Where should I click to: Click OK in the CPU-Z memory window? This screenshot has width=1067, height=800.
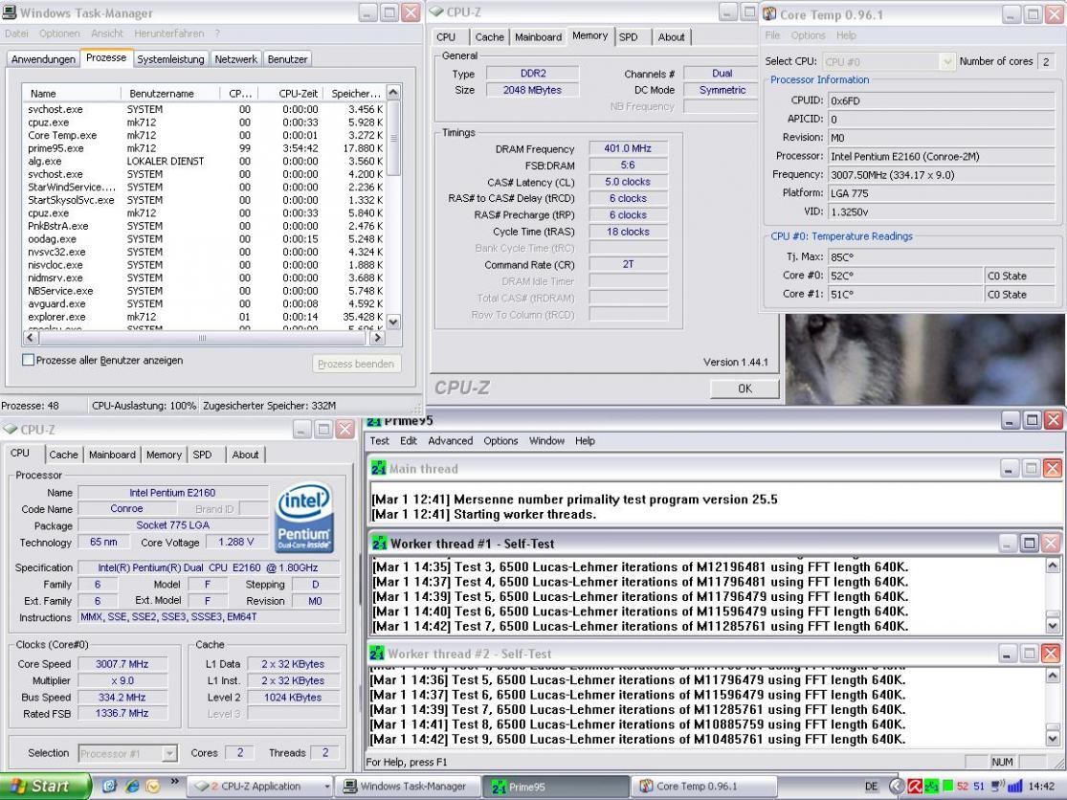pos(745,389)
